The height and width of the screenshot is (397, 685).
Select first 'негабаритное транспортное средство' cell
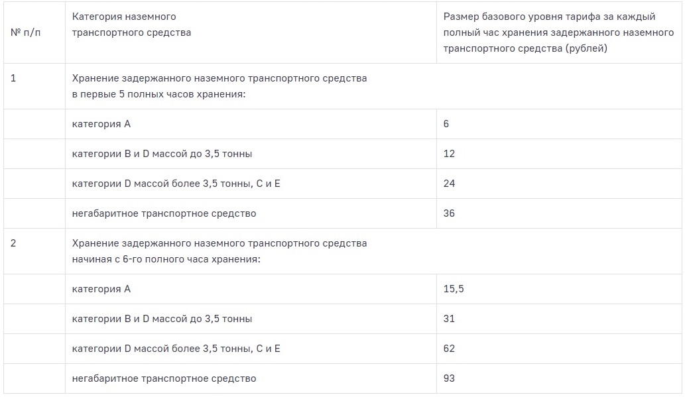(251, 213)
